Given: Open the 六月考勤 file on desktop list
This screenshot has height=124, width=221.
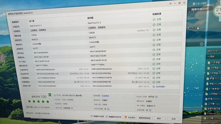Looking at the screenshot, I should pos(214,63).
